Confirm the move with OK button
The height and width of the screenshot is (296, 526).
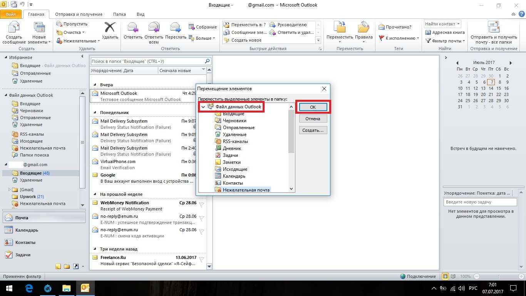pos(313,107)
